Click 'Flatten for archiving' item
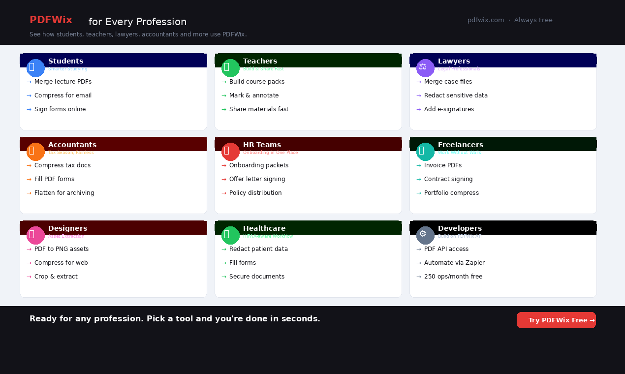 click(x=64, y=193)
